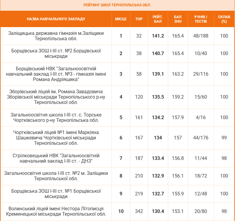Click the TOP column header

pos(139,19)
